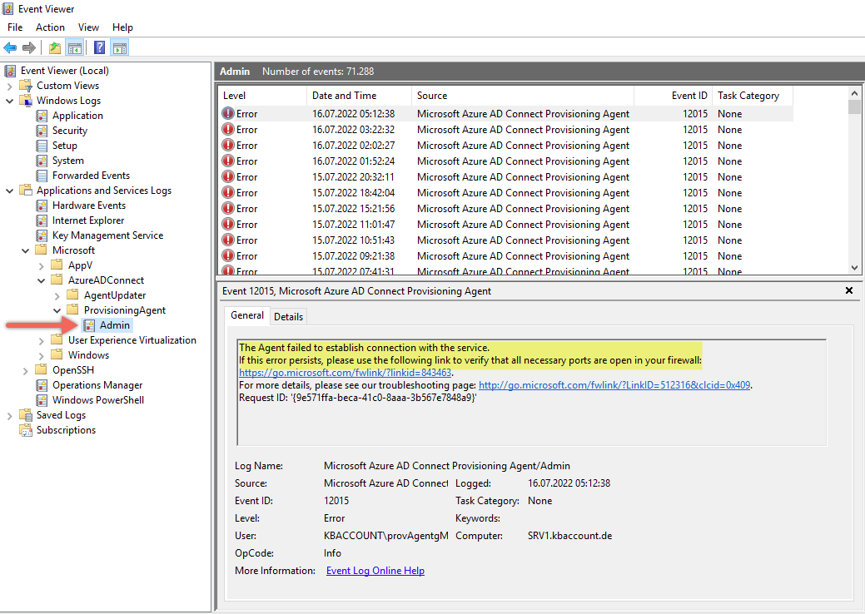Click the Event Viewer (Local) root icon

[10, 71]
